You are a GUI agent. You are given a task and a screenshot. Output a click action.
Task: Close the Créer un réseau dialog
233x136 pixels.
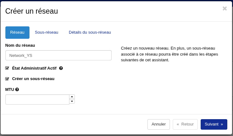tap(224, 9)
